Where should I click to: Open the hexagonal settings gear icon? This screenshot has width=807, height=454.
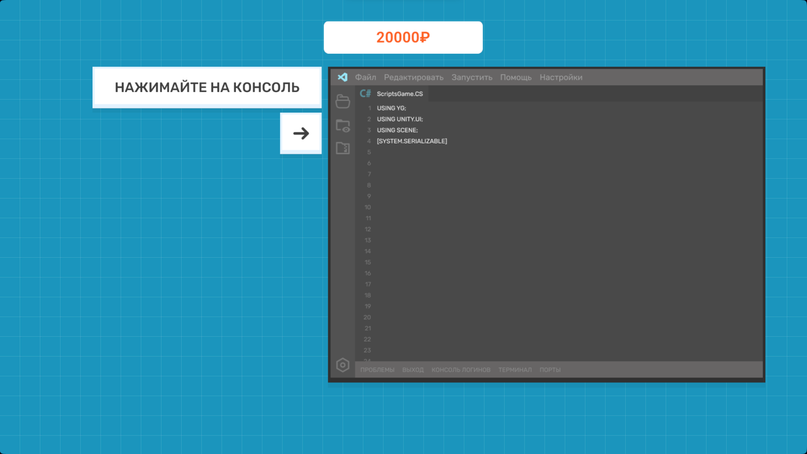point(343,365)
